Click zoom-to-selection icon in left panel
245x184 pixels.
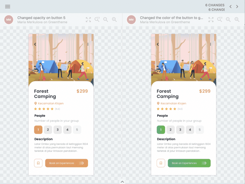[97, 20]
